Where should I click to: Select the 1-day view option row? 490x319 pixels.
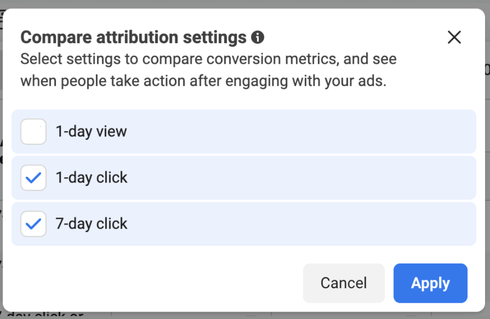point(244,131)
